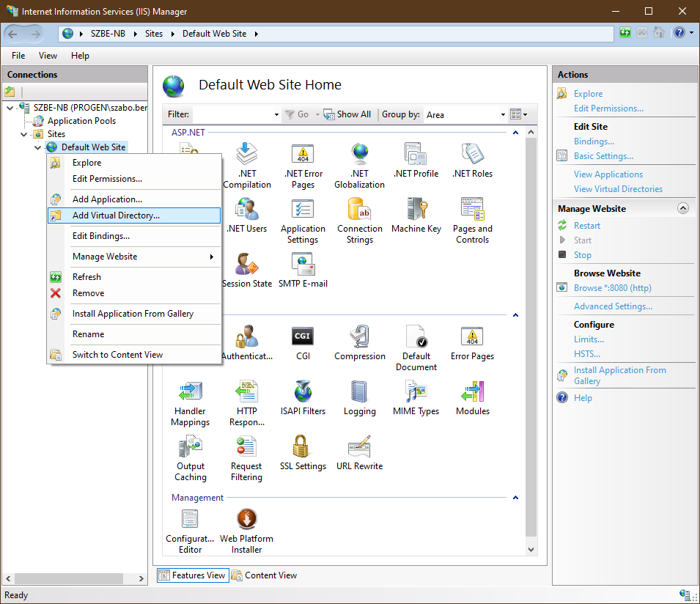This screenshot has width=700, height=604.
Task: Open the Configuration Editor feature
Action: [x=190, y=531]
